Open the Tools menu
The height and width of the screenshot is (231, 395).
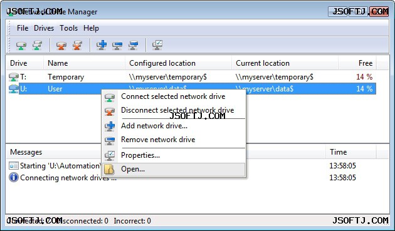[68, 28]
